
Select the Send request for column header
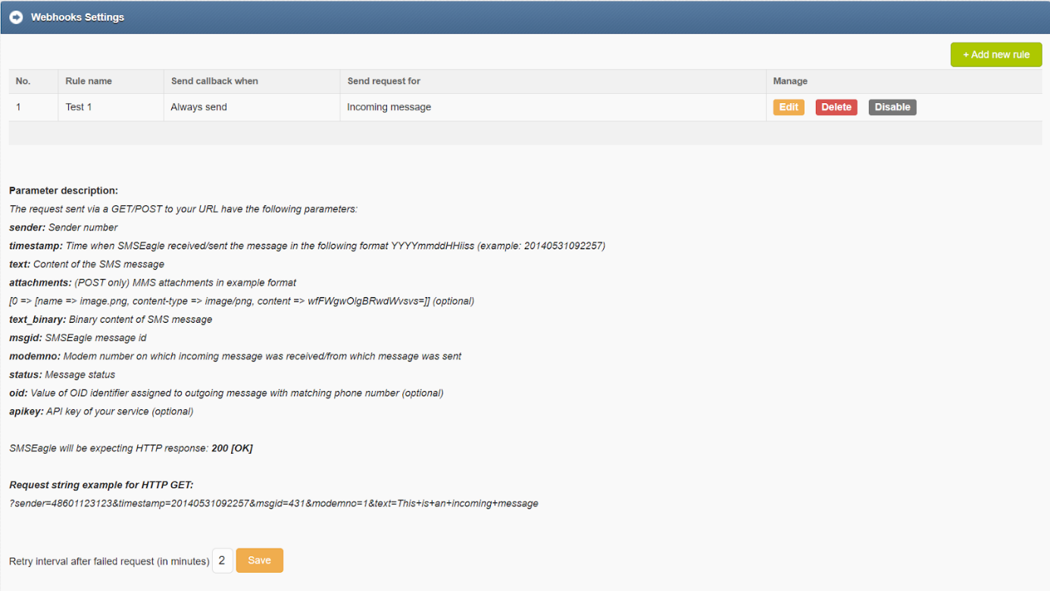[553, 81]
